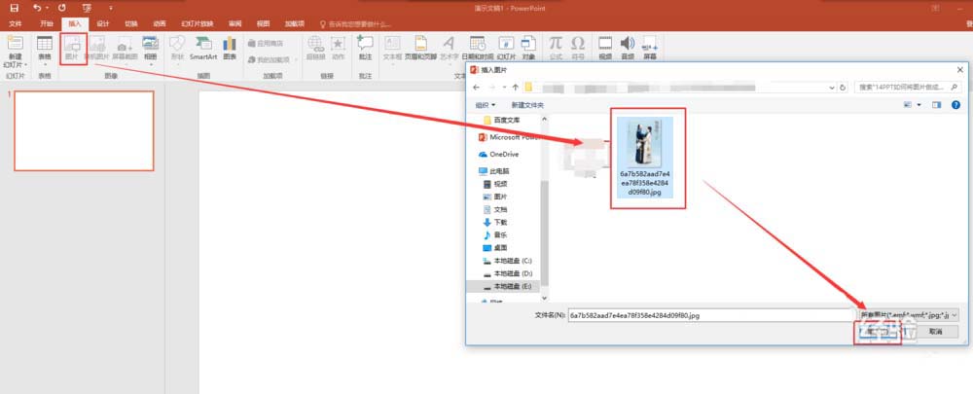Open the change view options dropdown arrow
Screen dimensions: 973x394
[919, 105]
